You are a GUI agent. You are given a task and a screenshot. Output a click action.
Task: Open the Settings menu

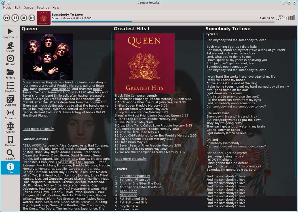click(43, 7)
